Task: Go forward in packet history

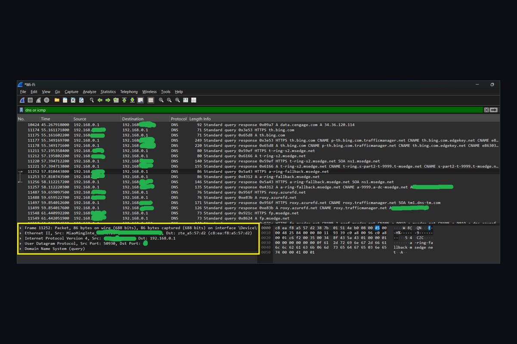Action: coord(108,100)
